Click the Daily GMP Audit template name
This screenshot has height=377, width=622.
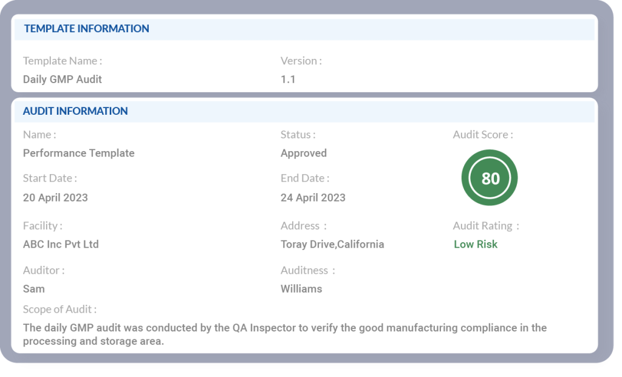pyautogui.click(x=63, y=79)
